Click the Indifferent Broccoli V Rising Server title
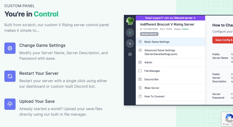Viewport: 233px width, 127px height. pyautogui.click(x=167, y=24)
